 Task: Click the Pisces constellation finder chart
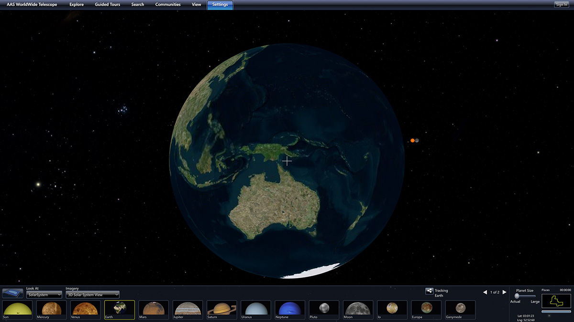coord(556,301)
